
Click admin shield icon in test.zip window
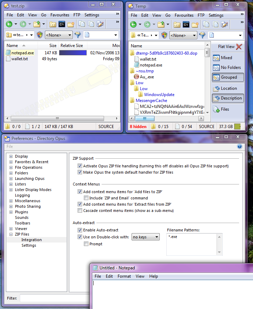click(x=40, y=35)
